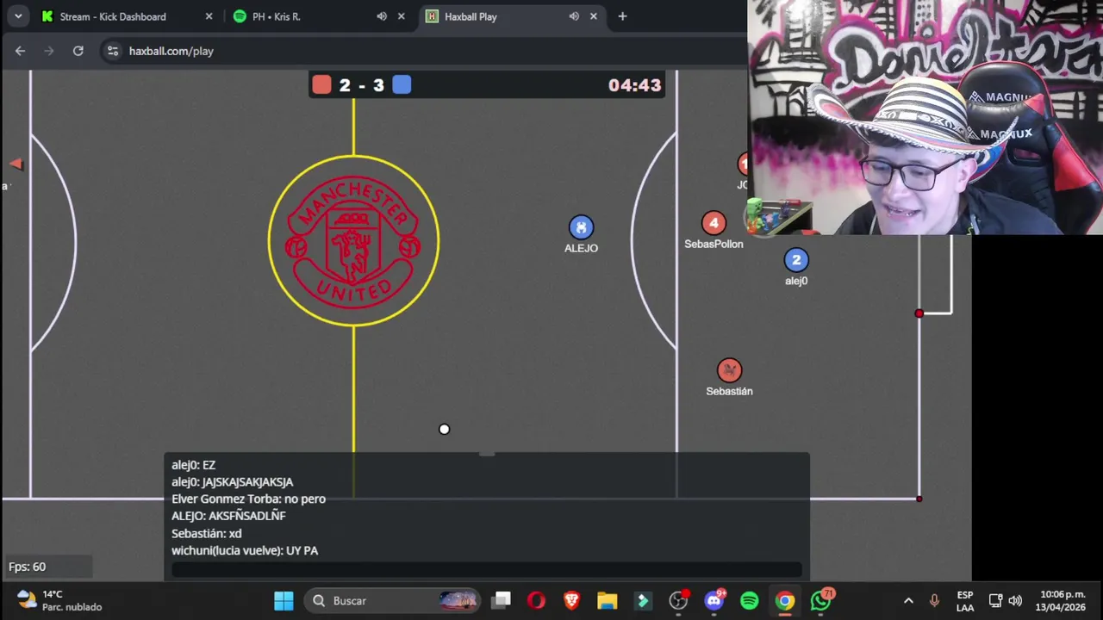The image size is (1103, 620).
Task: Open File Explorer from the taskbar
Action: (607, 600)
